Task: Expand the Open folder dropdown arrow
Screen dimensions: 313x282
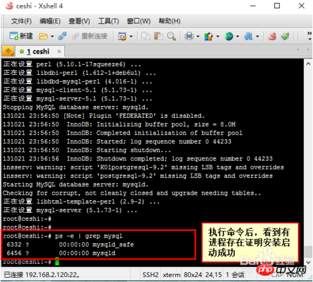Action: click(x=52, y=37)
